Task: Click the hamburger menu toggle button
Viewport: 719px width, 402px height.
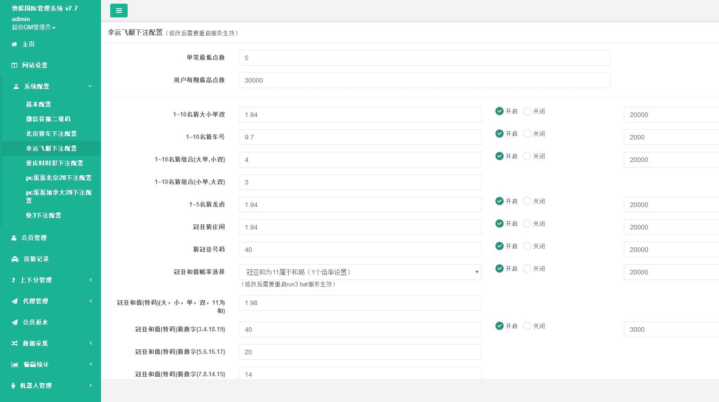Action: point(118,11)
